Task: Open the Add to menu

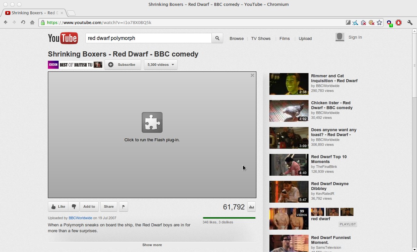Action: [89, 207]
